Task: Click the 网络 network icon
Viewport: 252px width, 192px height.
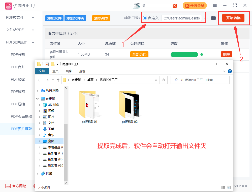Action: click(43, 174)
